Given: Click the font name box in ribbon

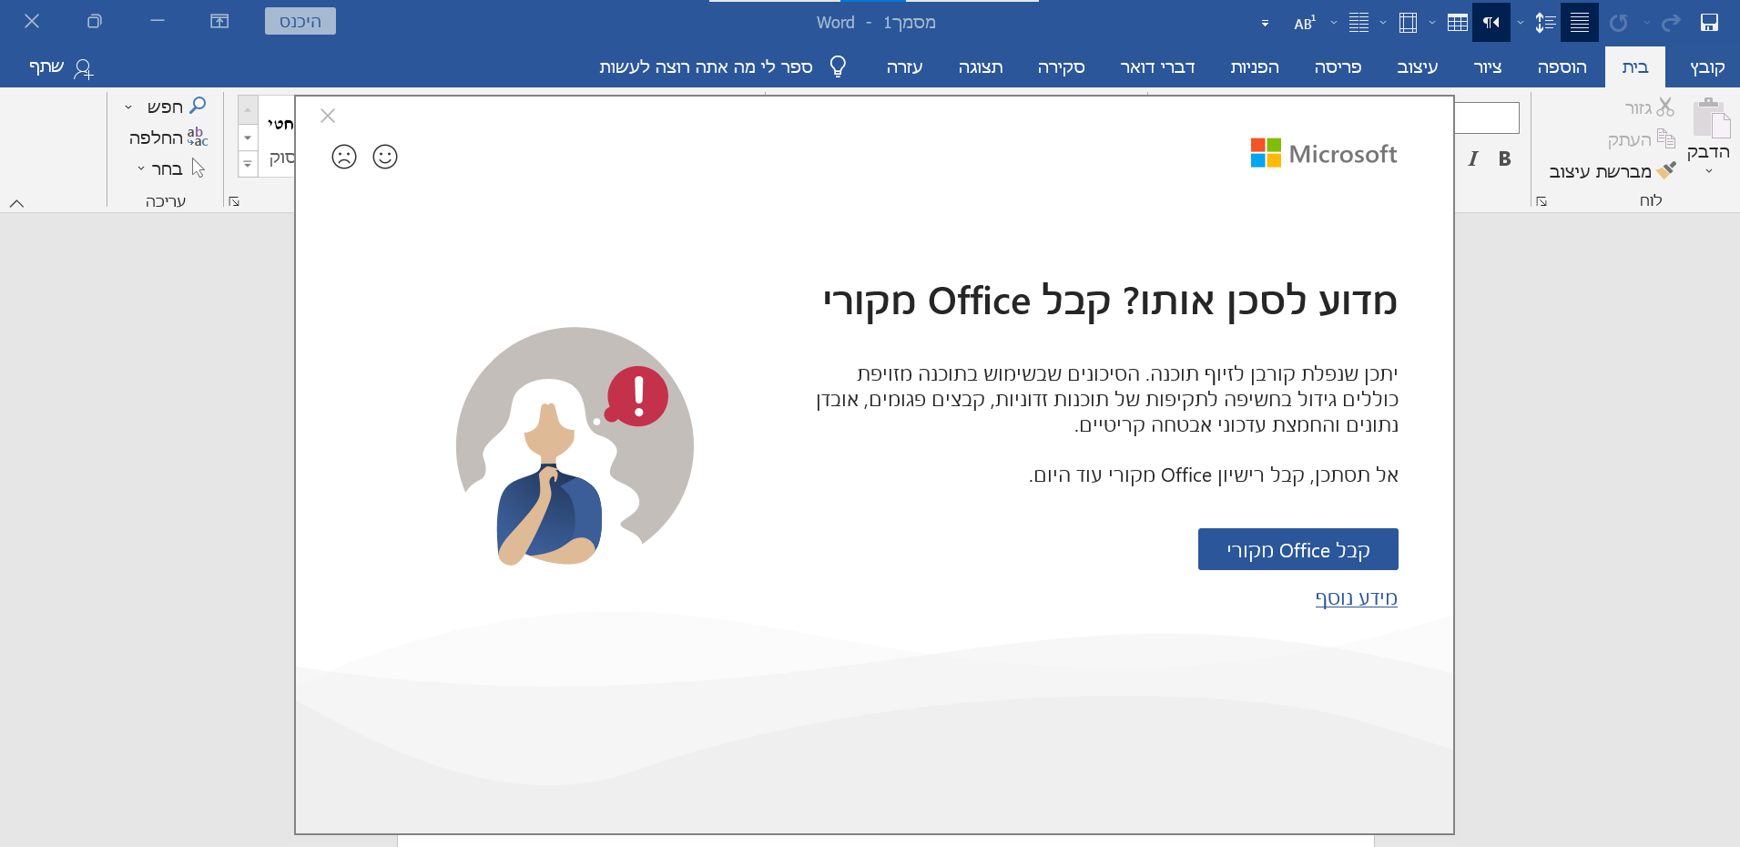Looking at the screenshot, I should tap(1487, 117).
